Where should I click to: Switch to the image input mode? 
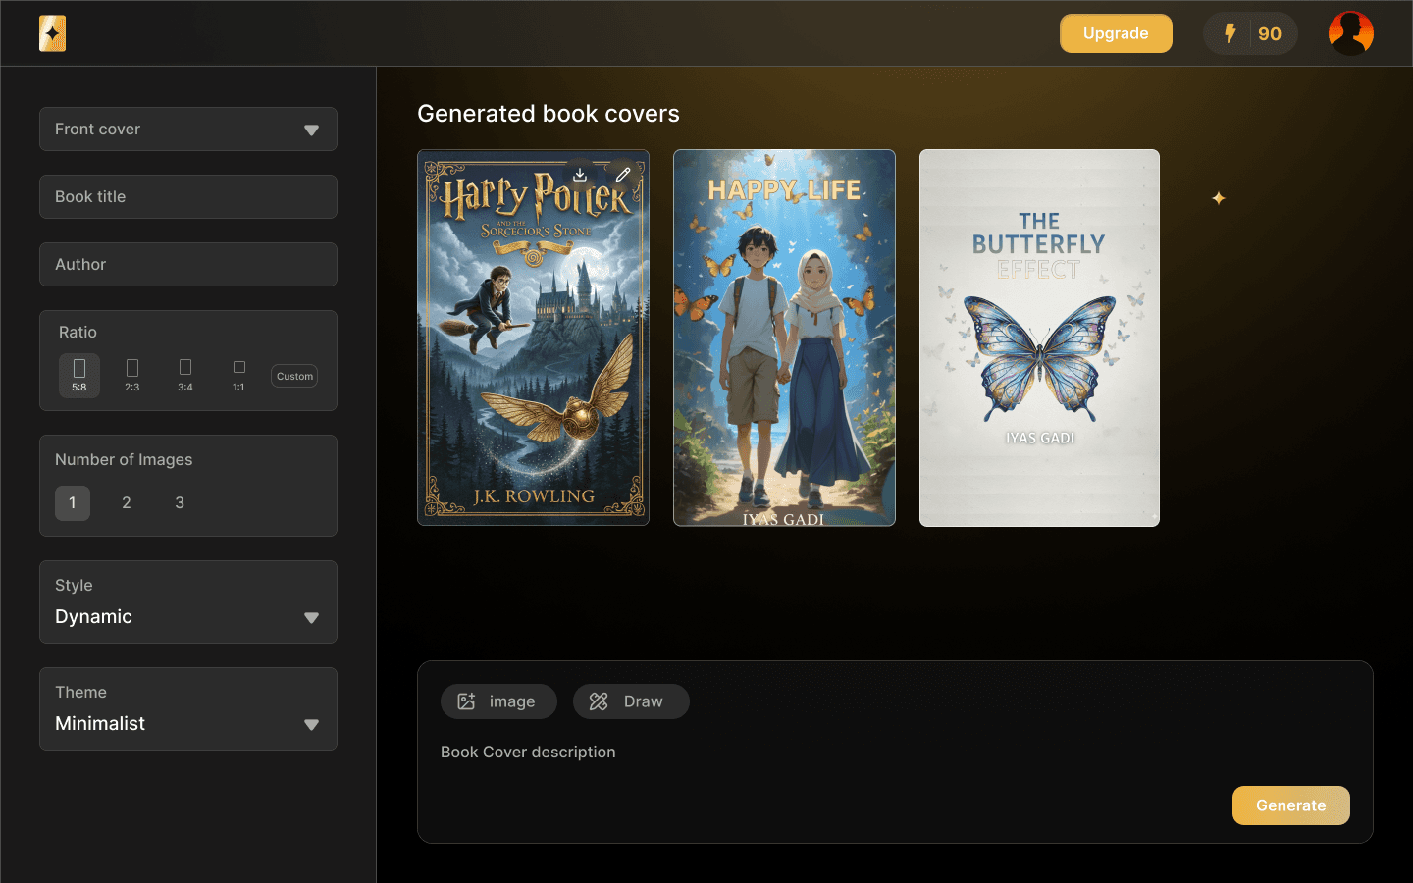pyautogui.click(x=498, y=701)
